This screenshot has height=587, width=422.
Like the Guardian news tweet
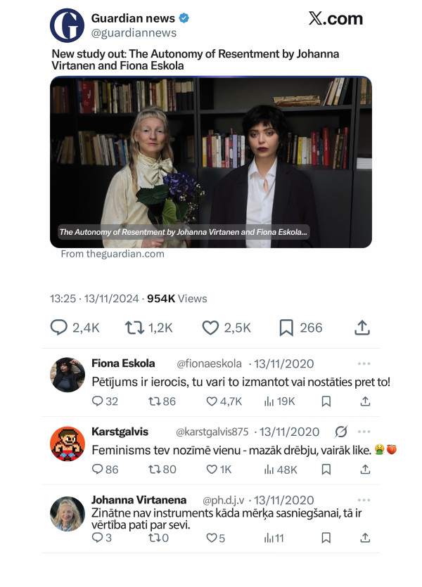210,328
